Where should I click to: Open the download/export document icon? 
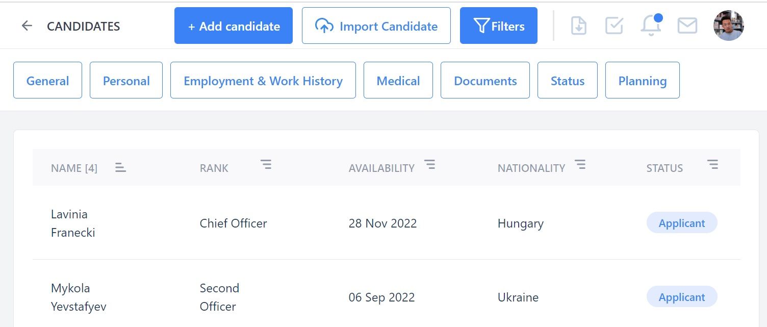tap(578, 26)
